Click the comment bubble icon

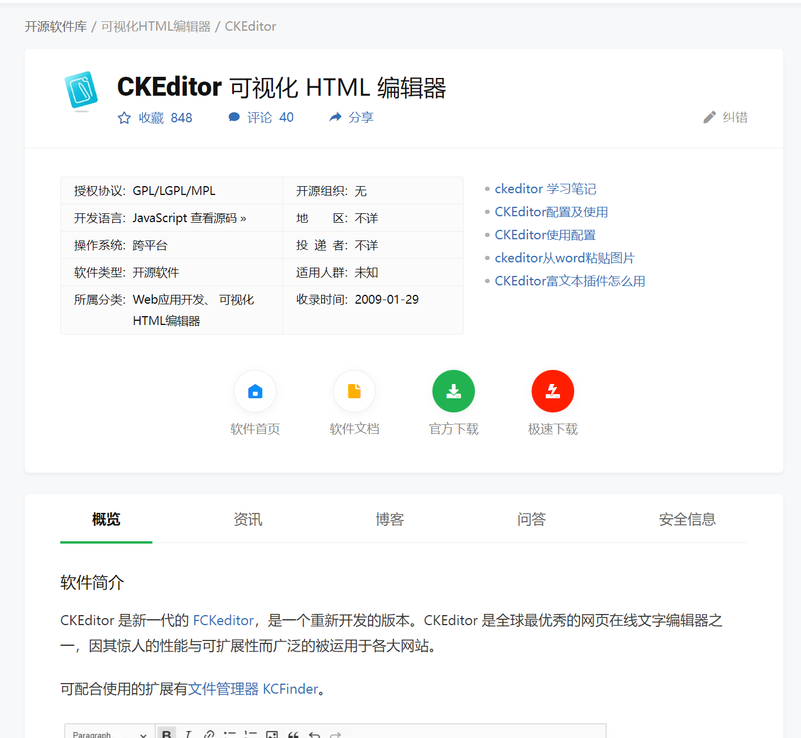(x=234, y=118)
